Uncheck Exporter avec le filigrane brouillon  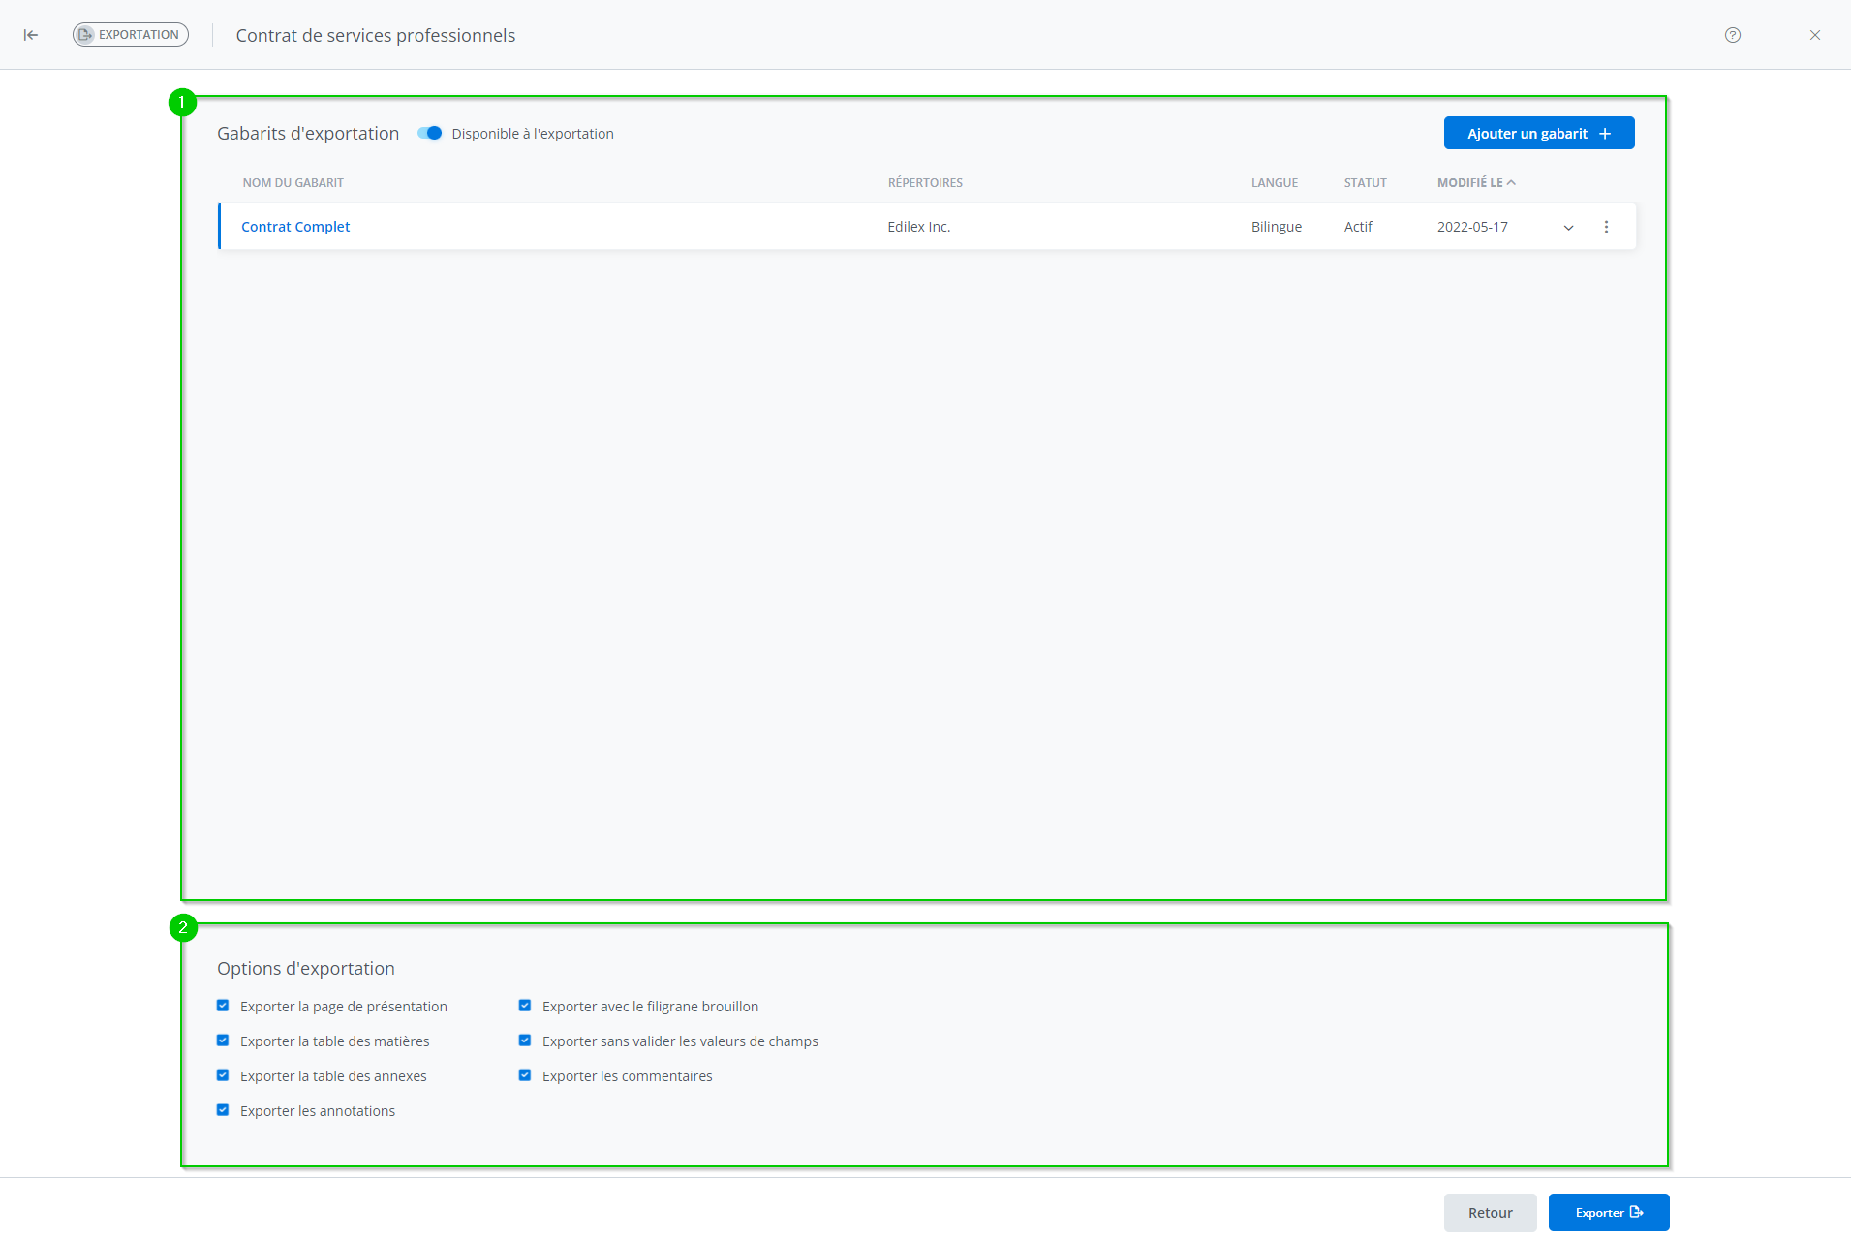point(525,1006)
